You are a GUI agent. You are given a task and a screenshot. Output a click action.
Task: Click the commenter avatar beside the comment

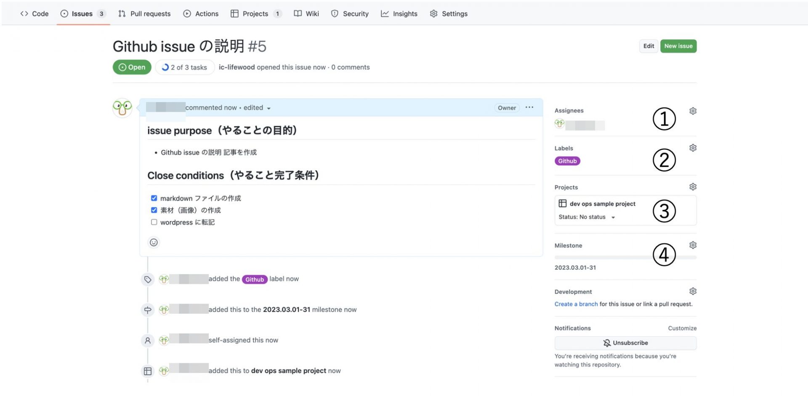click(122, 108)
